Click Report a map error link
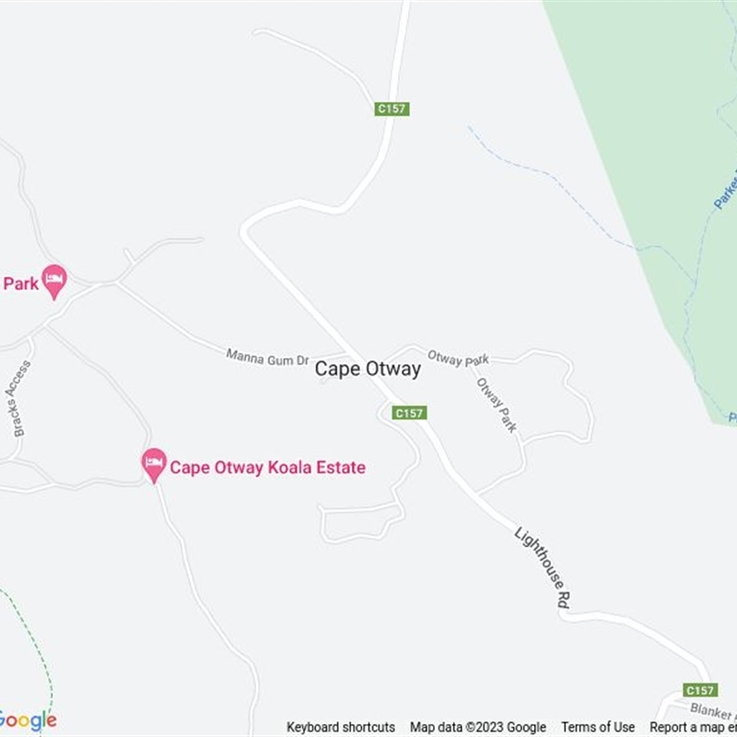The height and width of the screenshot is (737, 737). point(694,727)
